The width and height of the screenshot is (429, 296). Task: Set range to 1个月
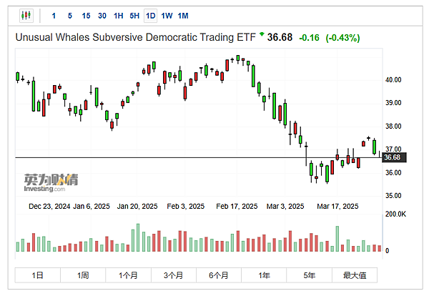(128, 275)
